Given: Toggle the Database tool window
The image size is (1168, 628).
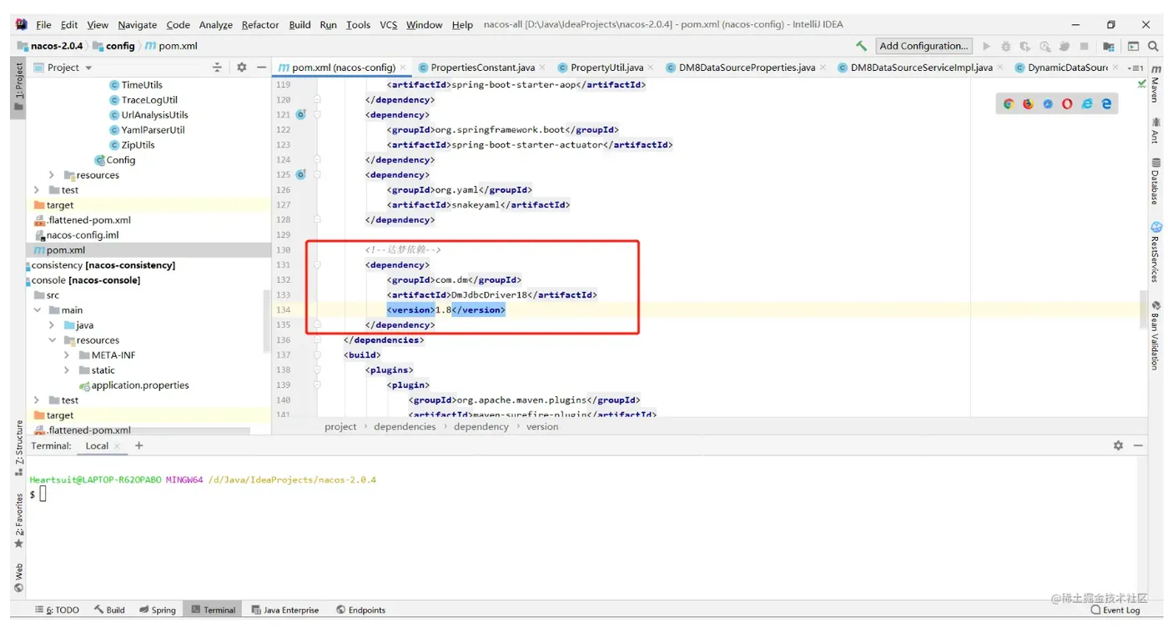Looking at the screenshot, I should click(x=1155, y=181).
